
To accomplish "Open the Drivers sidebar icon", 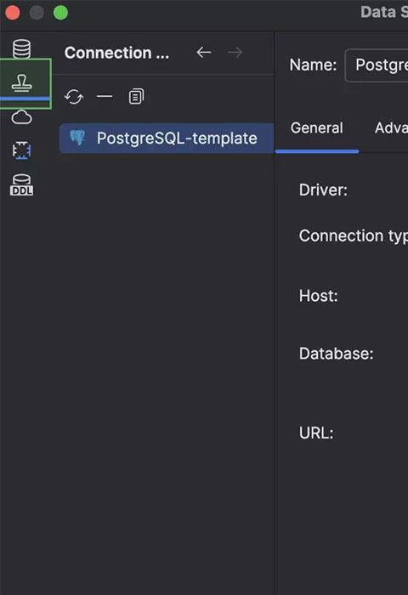I will (x=21, y=150).
